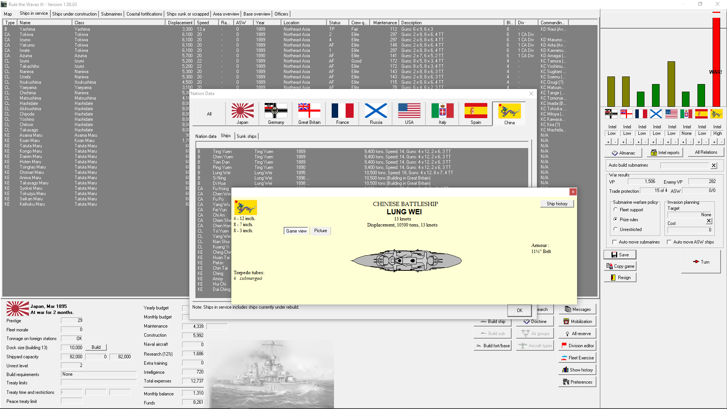Select the Germany flag in Nation Data

click(x=276, y=114)
